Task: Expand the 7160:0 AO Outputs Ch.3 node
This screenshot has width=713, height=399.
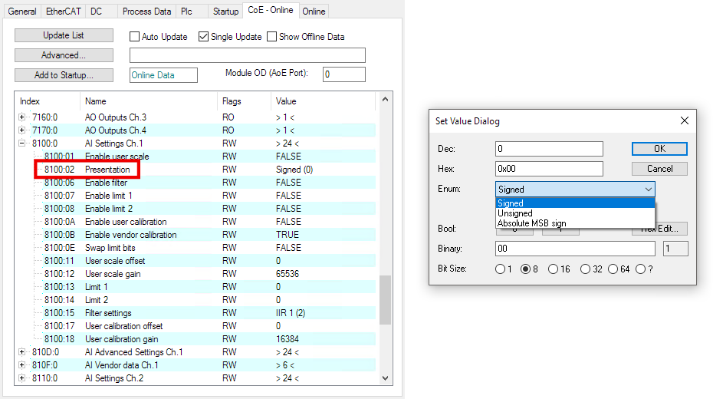Action: (x=21, y=117)
